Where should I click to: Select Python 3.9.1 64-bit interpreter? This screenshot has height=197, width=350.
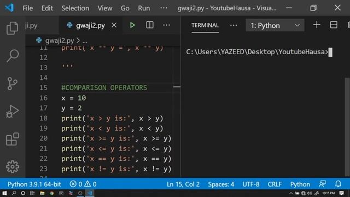tap(34, 184)
